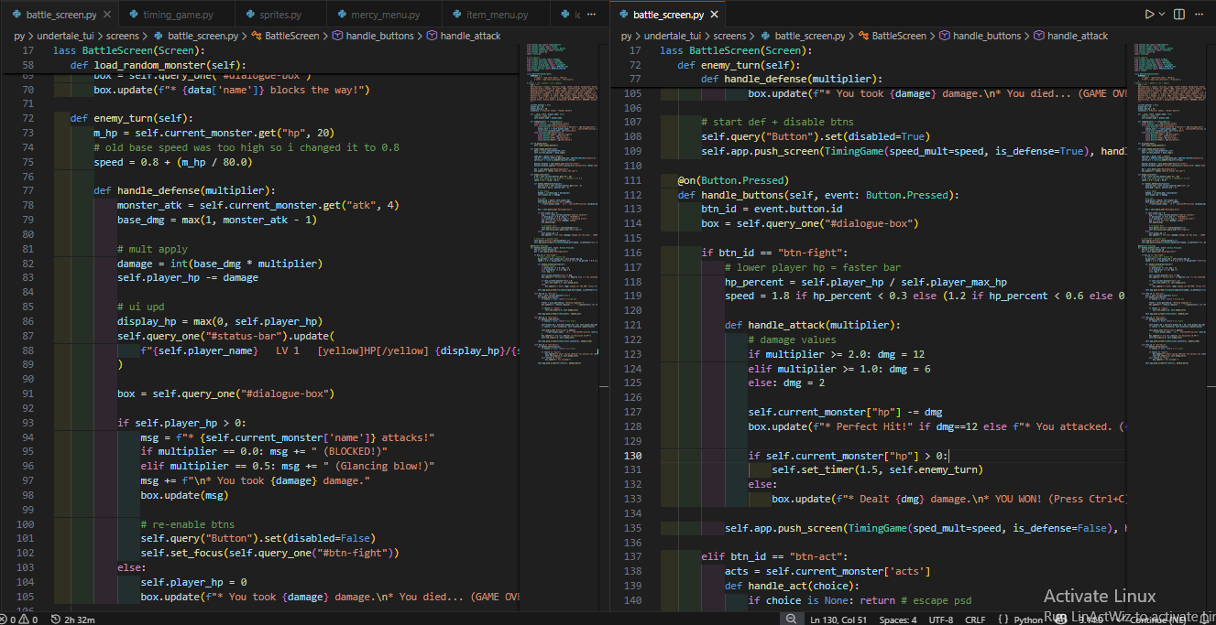Click the 2h 32m time tracker status item

click(75, 620)
